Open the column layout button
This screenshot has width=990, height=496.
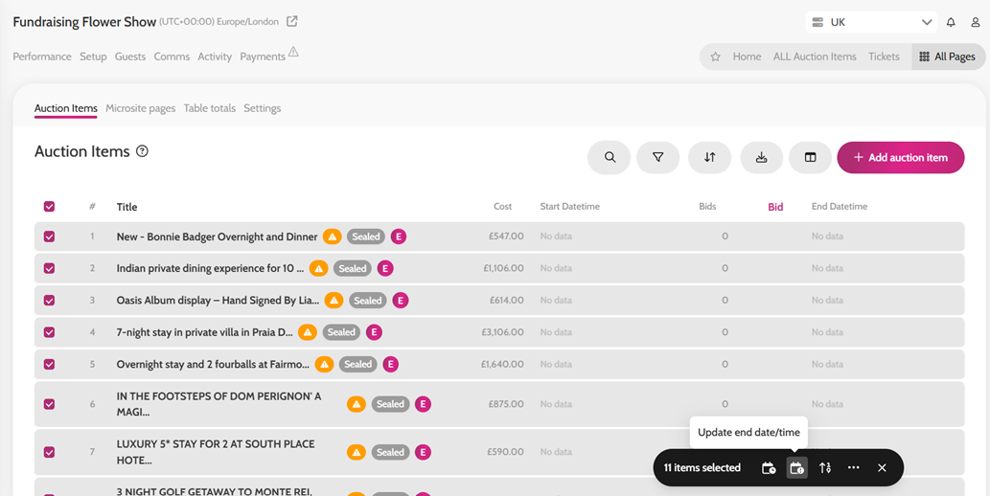[810, 158]
